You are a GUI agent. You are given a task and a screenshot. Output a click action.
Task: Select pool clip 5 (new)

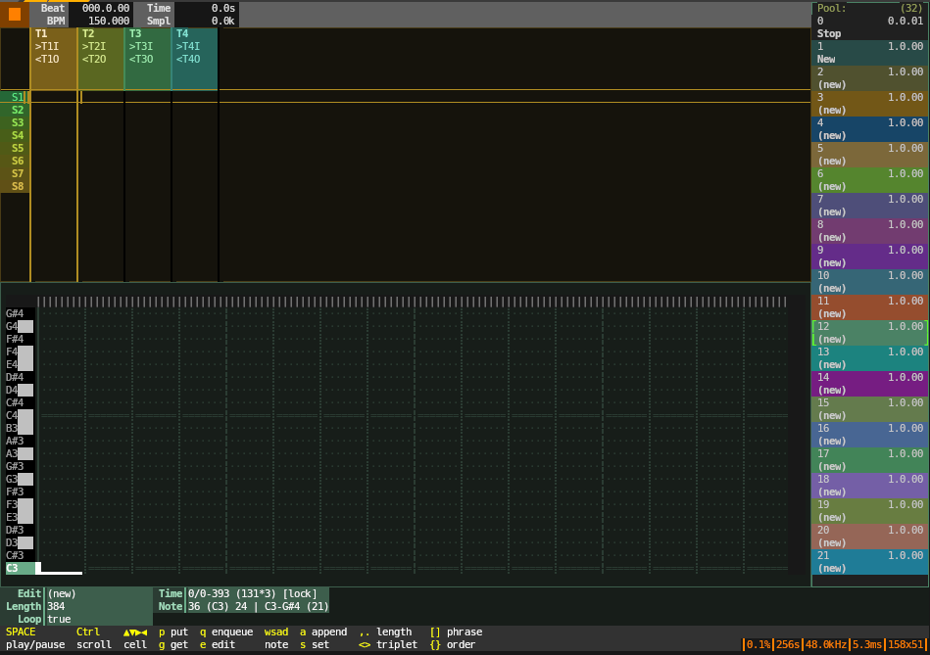pos(870,155)
